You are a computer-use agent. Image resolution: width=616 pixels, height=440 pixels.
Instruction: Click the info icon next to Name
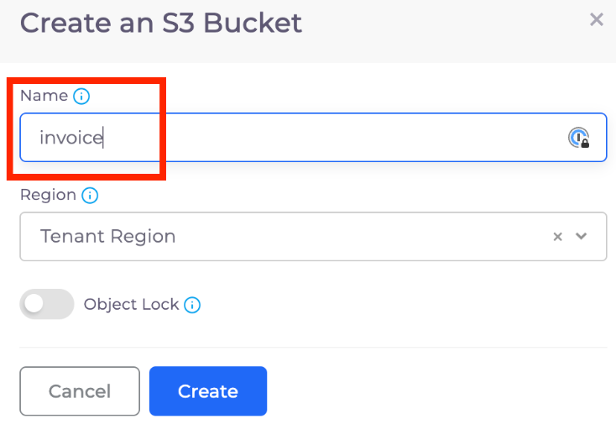click(x=81, y=96)
